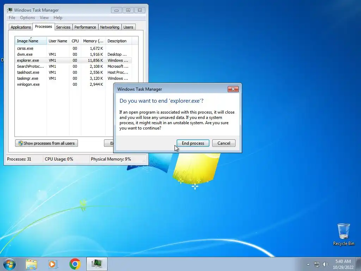Click the 3,120 K memory value

pyautogui.click(x=96, y=78)
